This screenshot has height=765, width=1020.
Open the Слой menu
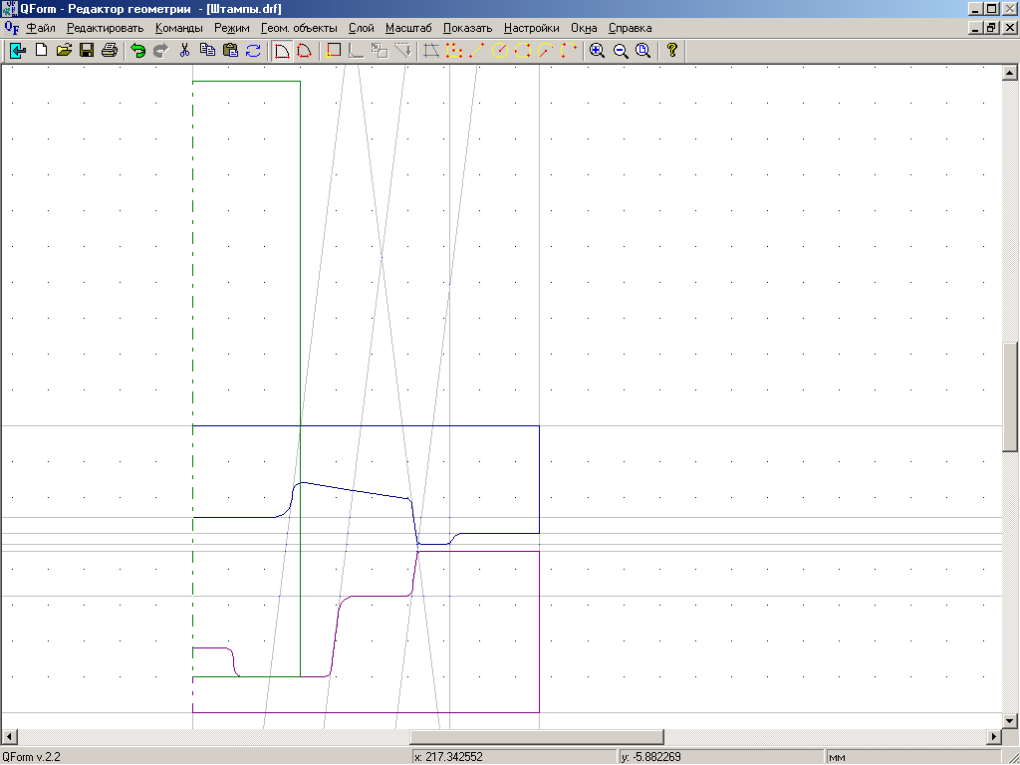(x=361, y=28)
